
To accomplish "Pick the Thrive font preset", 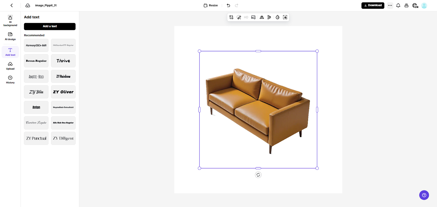I will [x=63, y=61].
